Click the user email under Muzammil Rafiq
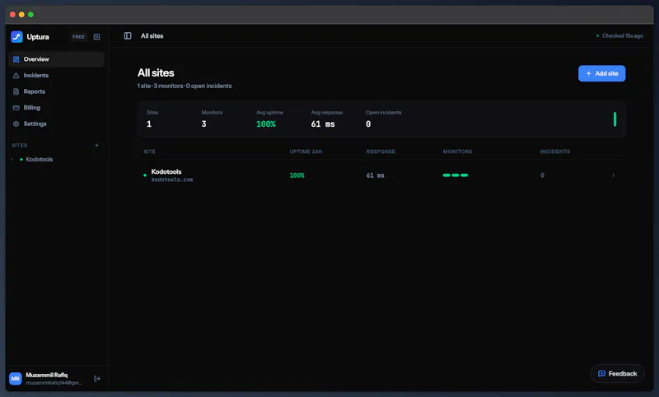 tap(54, 383)
